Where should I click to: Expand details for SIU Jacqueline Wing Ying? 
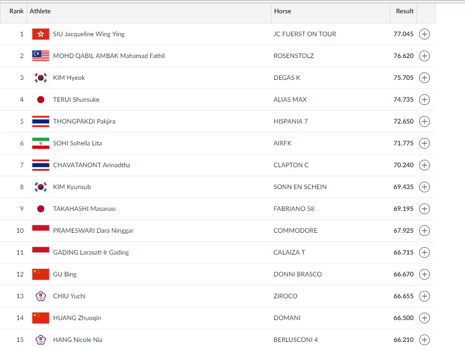click(x=425, y=34)
